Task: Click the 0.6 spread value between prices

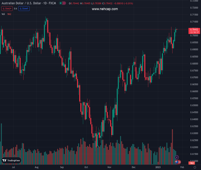Action: click(x=15, y=8)
